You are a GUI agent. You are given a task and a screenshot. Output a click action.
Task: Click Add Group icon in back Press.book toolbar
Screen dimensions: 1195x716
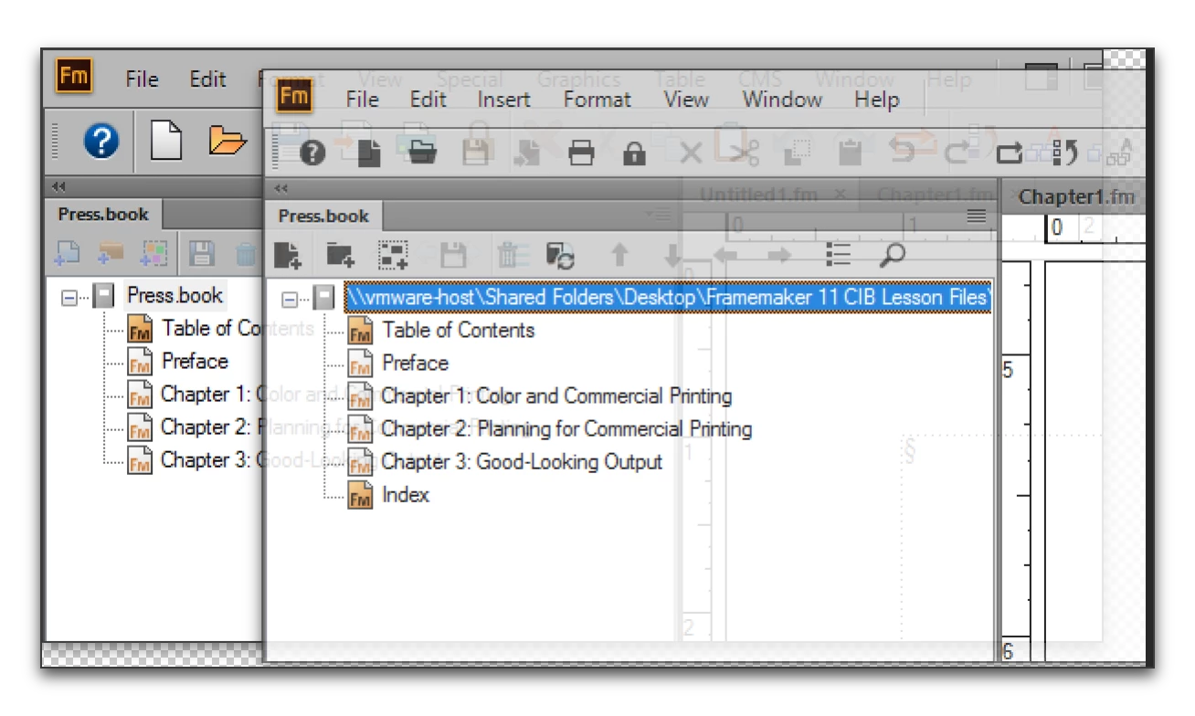point(153,254)
